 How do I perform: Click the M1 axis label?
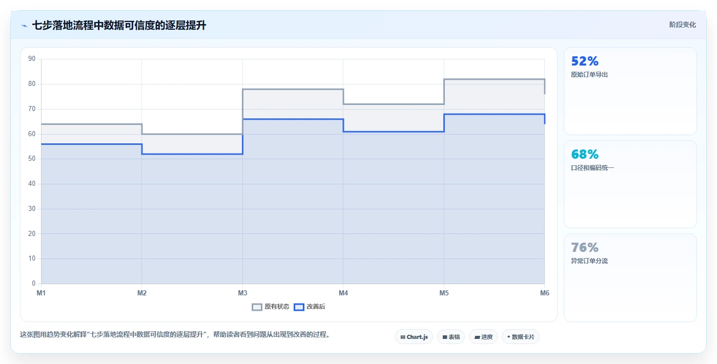[x=41, y=293]
